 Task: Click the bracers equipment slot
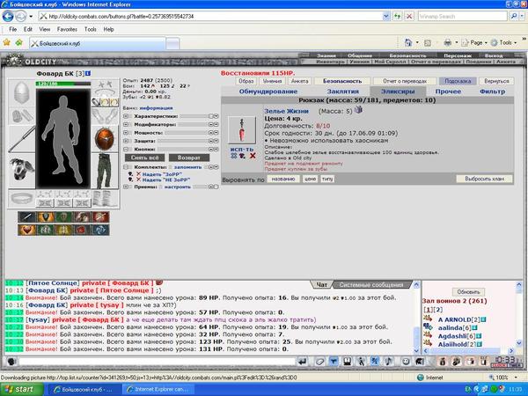21,116
